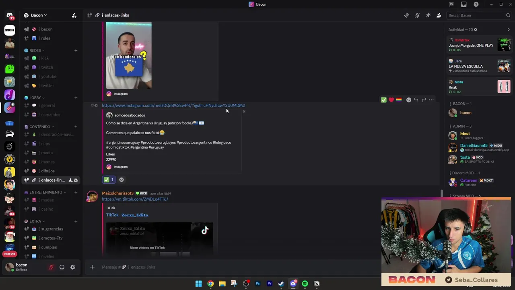Open the checkpoint flag icon in title bar
The height and width of the screenshot is (290, 515).
[x=451, y=4]
